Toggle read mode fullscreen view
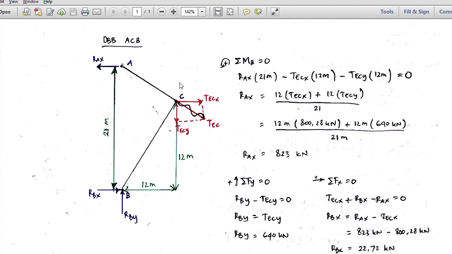This screenshot has height=254, width=452. tap(275, 12)
